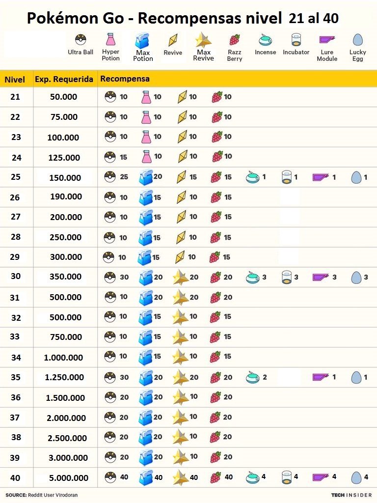Click the Lure Module icon in level 35 row
The width and height of the screenshot is (377, 503).
coord(321,377)
